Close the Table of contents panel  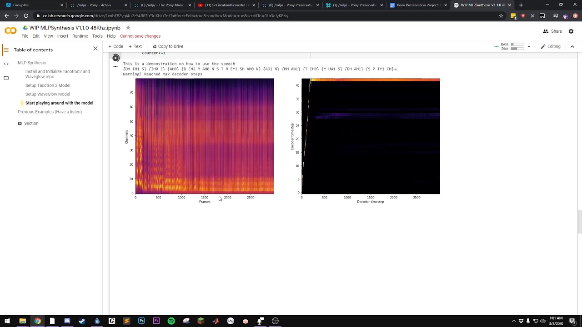pyautogui.click(x=95, y=49)
